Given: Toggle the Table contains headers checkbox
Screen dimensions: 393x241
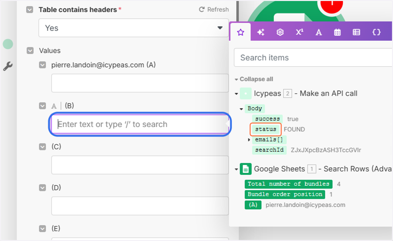Looking at the screenshot, I should coord(30,10).
